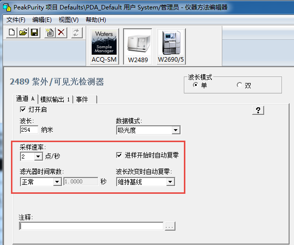Open an existing method with the folder icon
This screenshot has height=245, width=294.
pos(23,32)
